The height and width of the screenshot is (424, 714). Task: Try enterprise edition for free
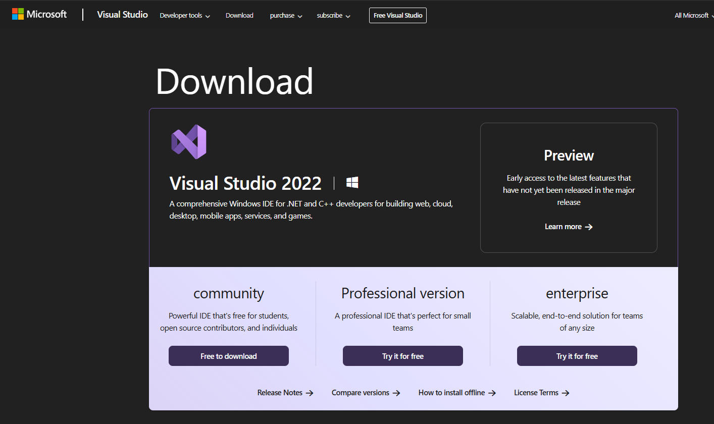tap(577, 356)
